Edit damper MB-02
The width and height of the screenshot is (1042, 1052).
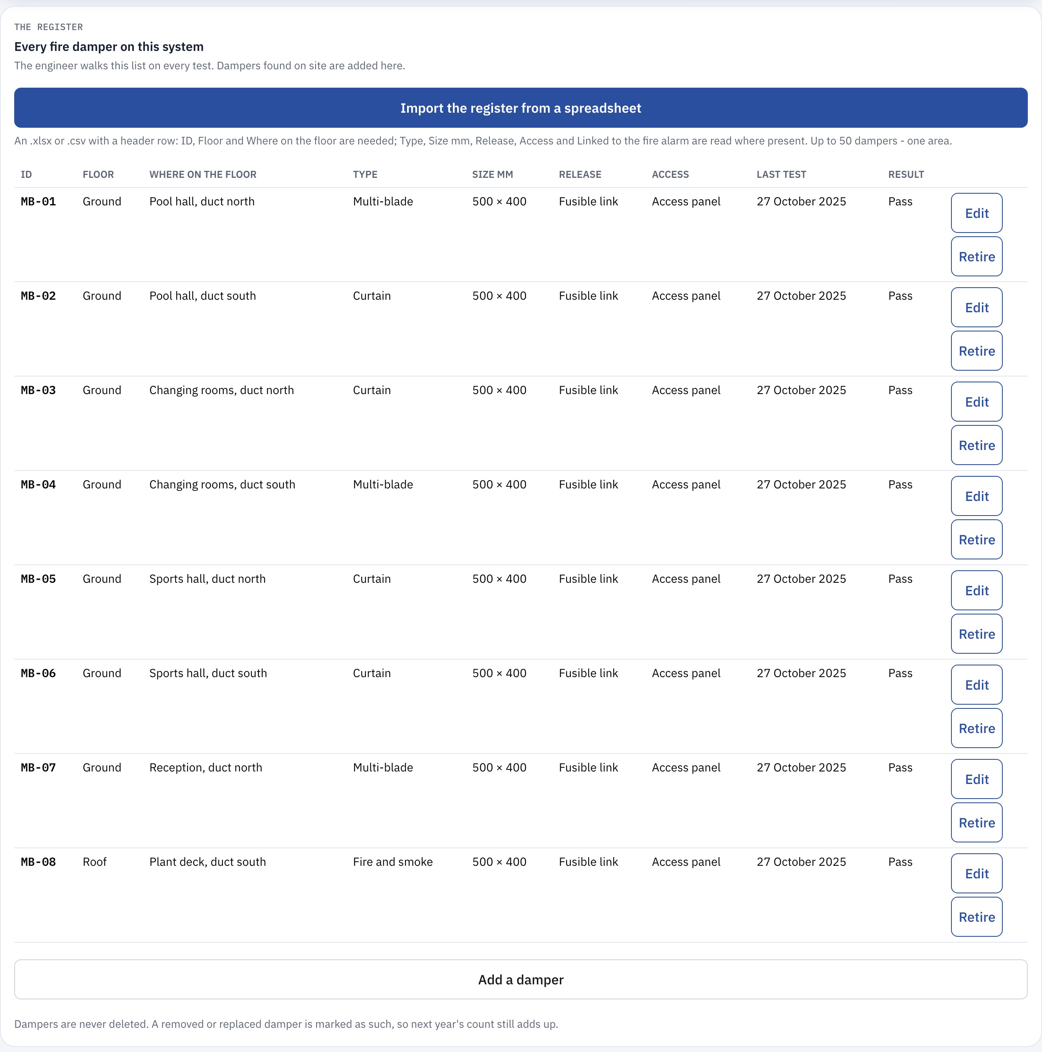[977, 307]
